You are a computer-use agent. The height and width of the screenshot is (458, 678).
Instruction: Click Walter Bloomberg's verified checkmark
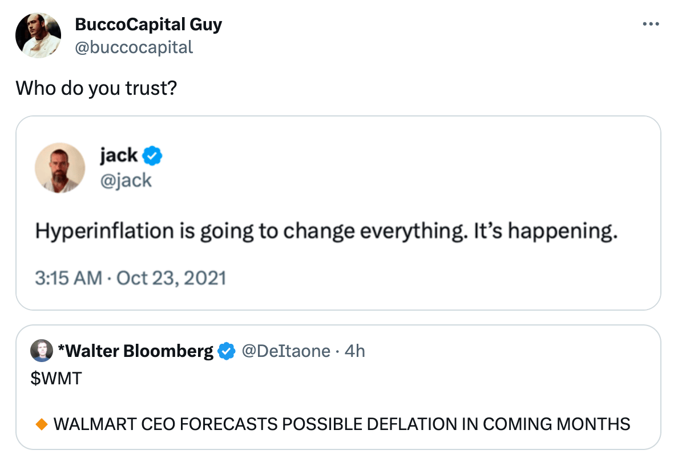point(227,351)
